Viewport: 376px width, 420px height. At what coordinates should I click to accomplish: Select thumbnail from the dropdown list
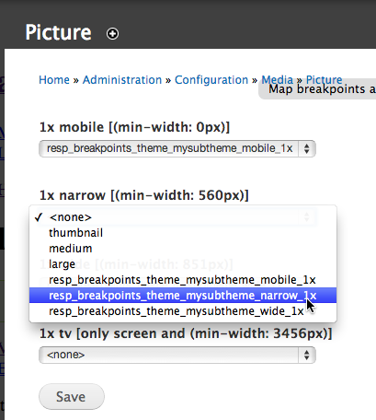pos(183,233)
